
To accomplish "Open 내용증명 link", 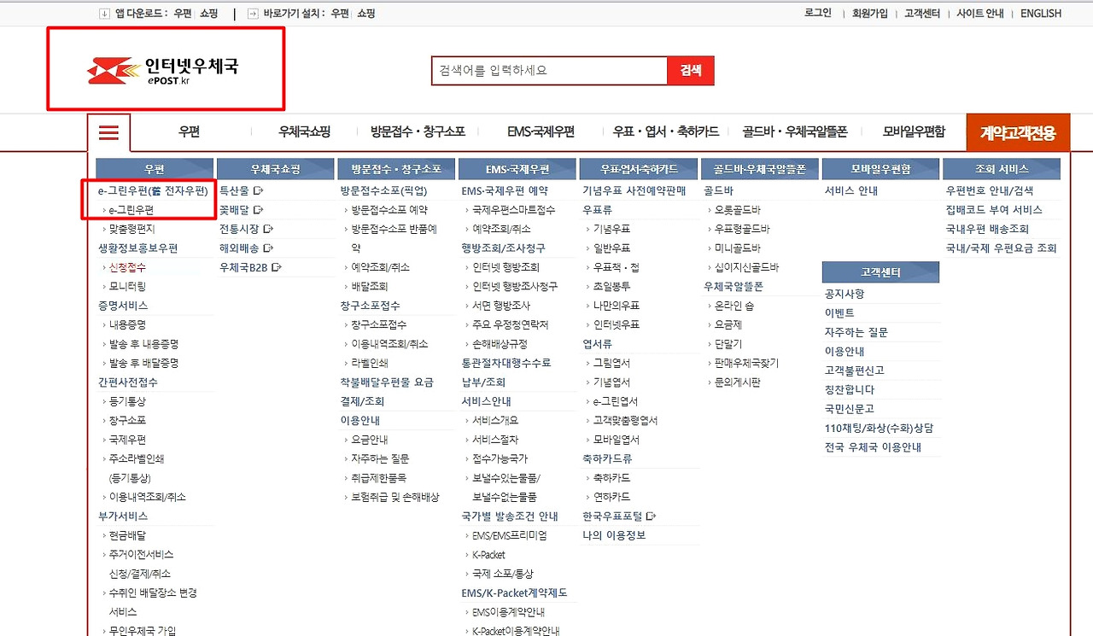I will [127, 325].
